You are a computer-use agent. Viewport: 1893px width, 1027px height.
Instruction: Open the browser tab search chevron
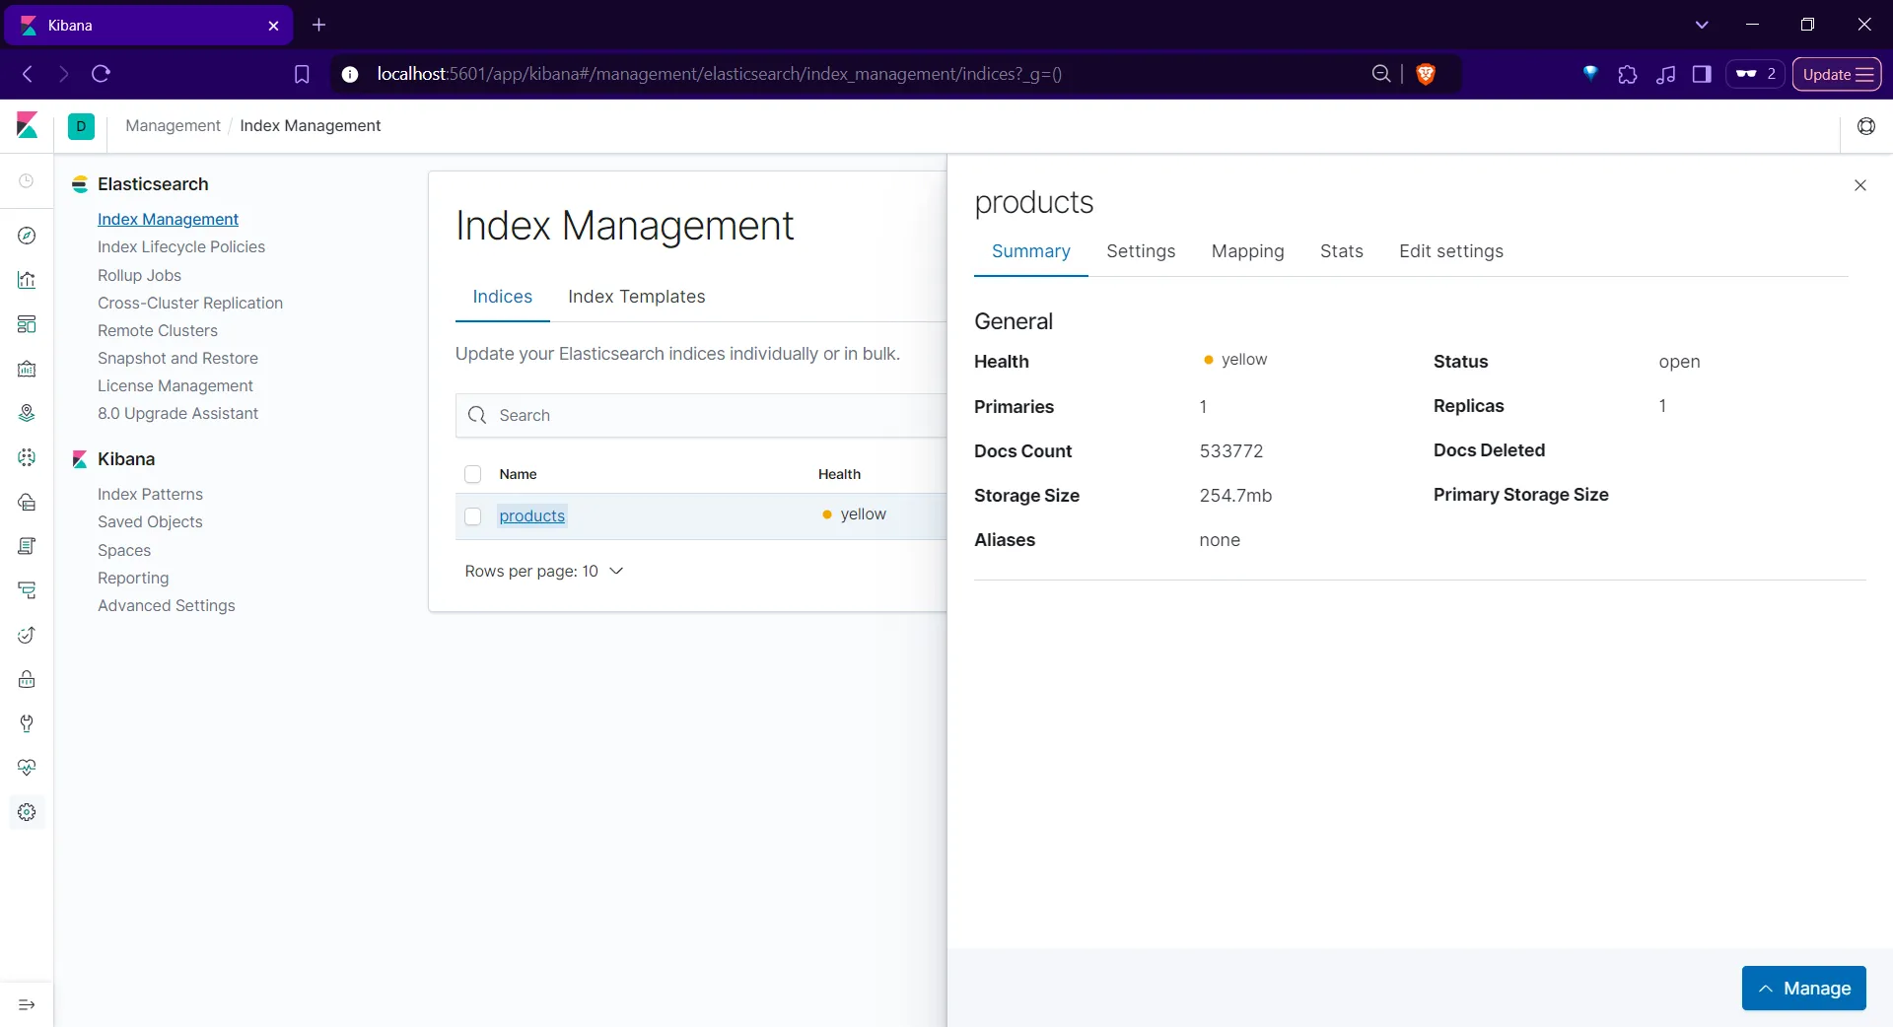point(1702,25)
